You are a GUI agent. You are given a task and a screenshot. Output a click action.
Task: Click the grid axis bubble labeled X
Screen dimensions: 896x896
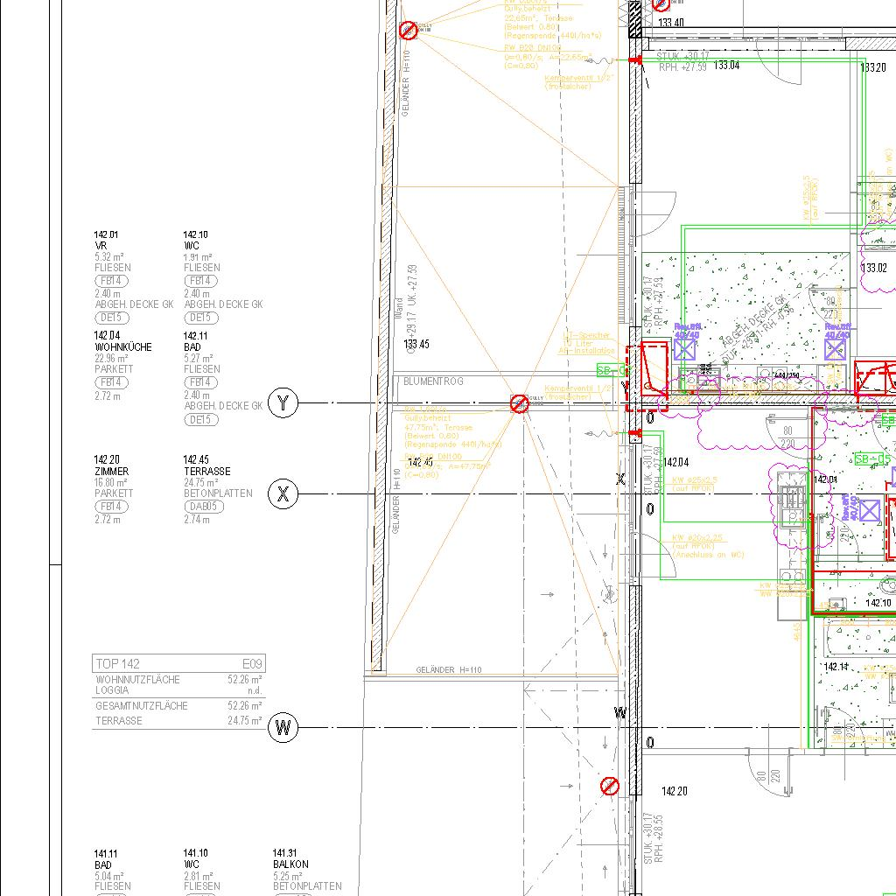pyautogui.click(x=283, y=494)
